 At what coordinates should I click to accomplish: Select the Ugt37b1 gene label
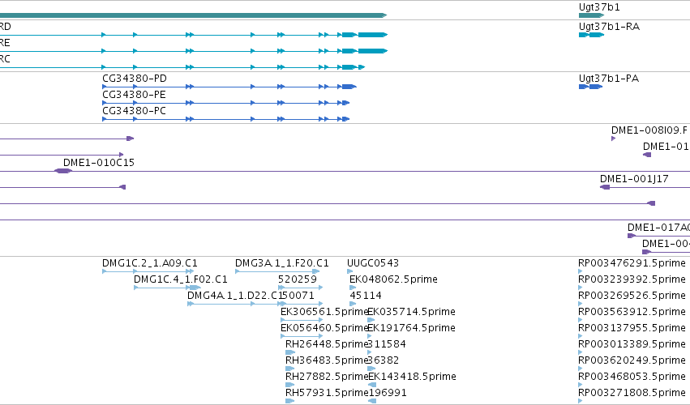click(599, 7)
